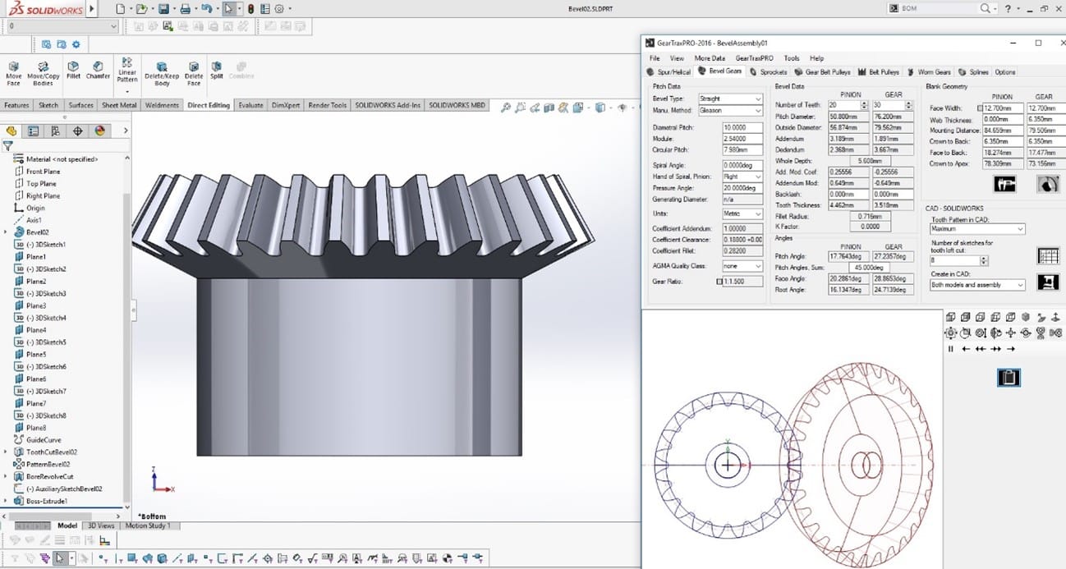The width and height of the screenshot is (1066, 569).
Task: Click the clipboard icon in GearTrax
Action: pyautogui.click(x=1008, y=377)
